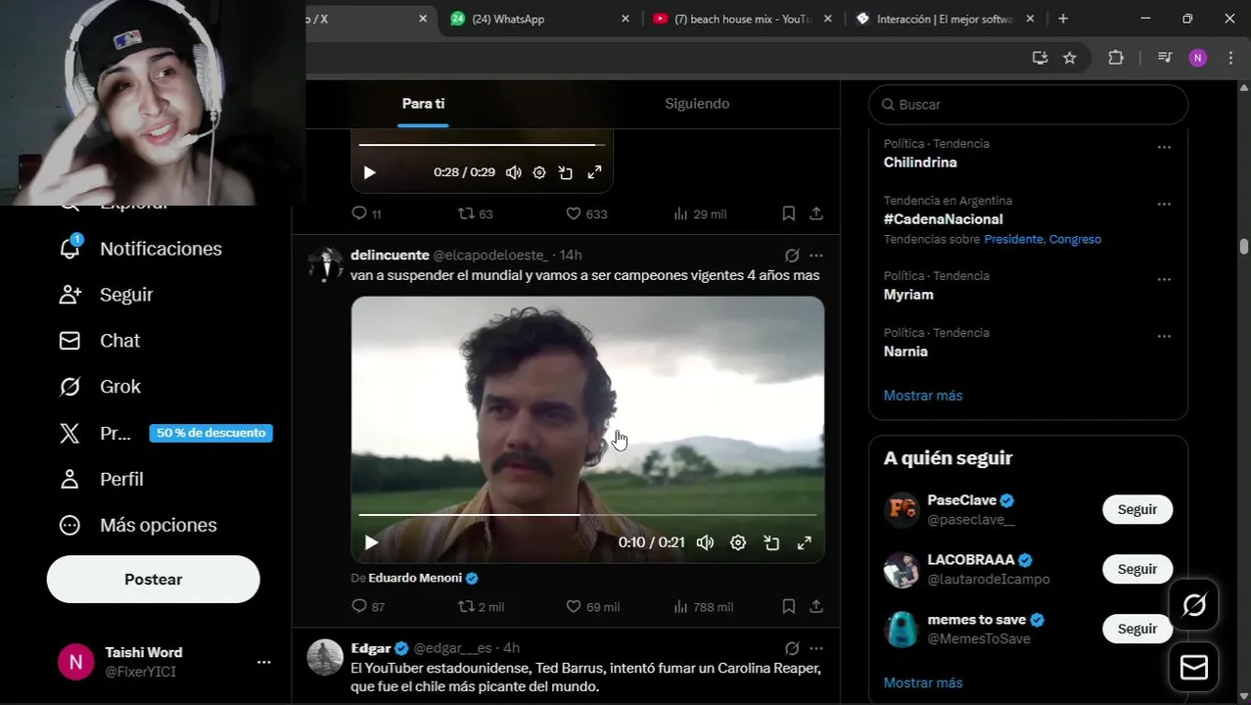Open settings gear of top video
The image size is (1251, 705).
tap(539, 172)
